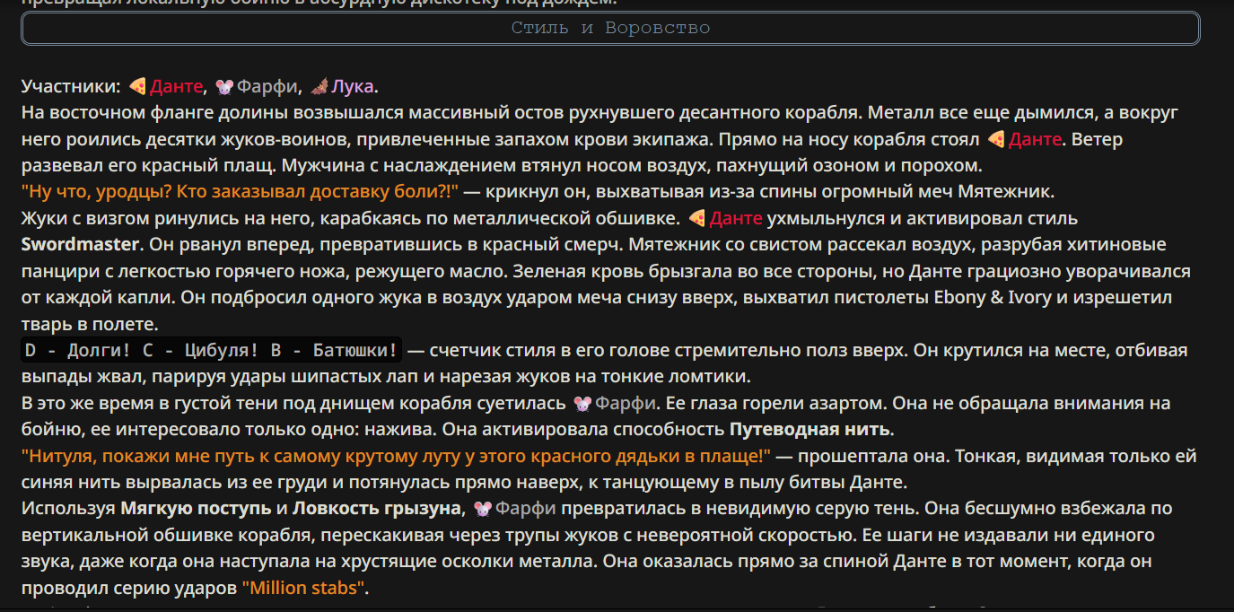This screenshot has width=1234, height=612.
Task: Click the bold phrase 'Ловкость грызуна'
Action: [x=377, y=509]
